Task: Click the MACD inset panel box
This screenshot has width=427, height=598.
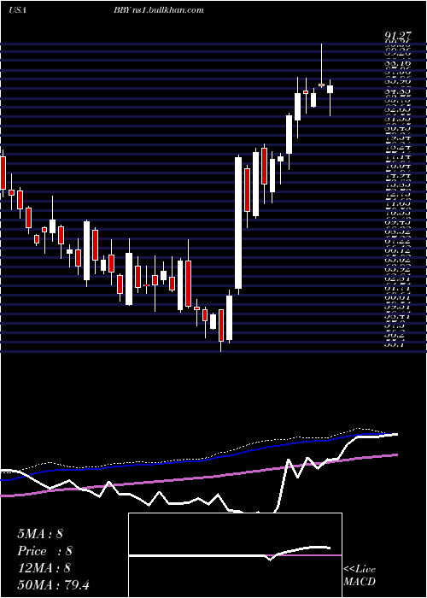Action: pyautogui.click(x=235, y=555)
